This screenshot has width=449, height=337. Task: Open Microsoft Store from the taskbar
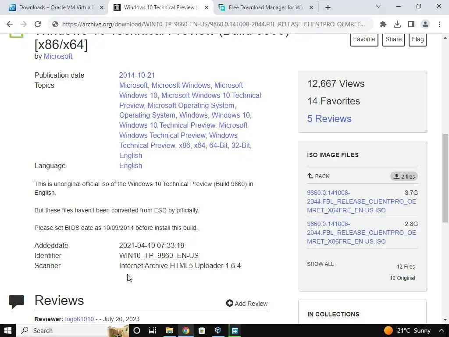pyautogui.click(x=202, y=330)
